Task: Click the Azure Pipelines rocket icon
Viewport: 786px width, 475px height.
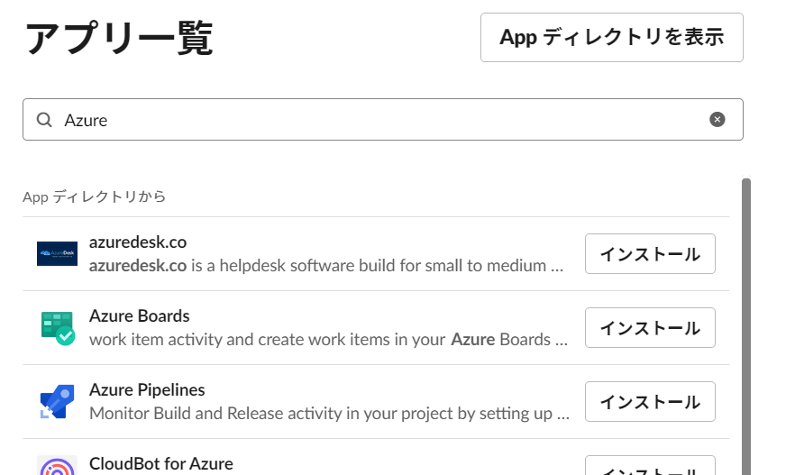Action: coord(57,401)
